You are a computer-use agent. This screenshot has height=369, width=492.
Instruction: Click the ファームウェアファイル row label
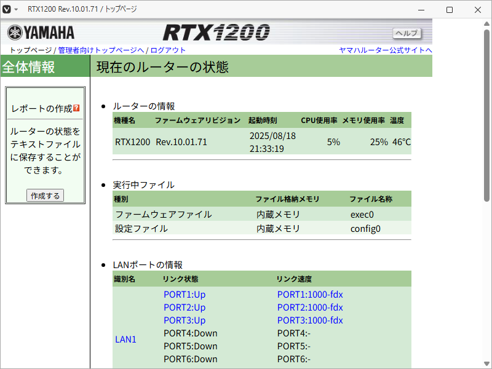pyautogui.click(x=164, y=214)
